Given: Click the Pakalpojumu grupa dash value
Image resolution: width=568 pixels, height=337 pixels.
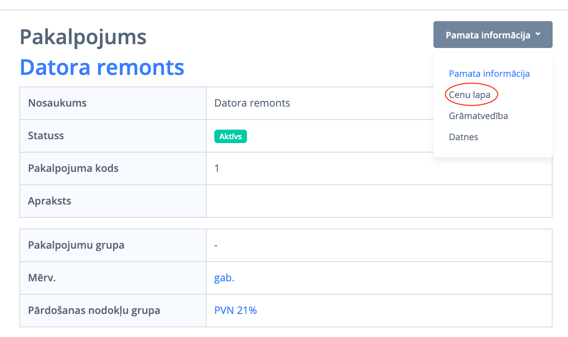Looking at the screenshot, I should 216,245.
